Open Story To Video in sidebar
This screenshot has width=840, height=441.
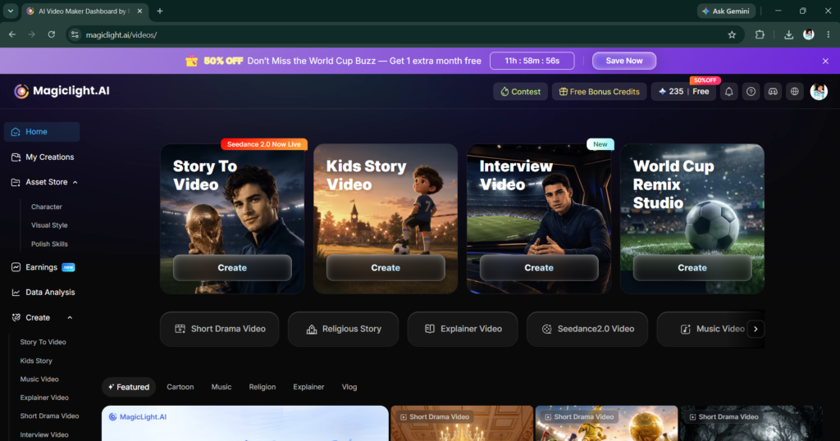tap(43, 342)
